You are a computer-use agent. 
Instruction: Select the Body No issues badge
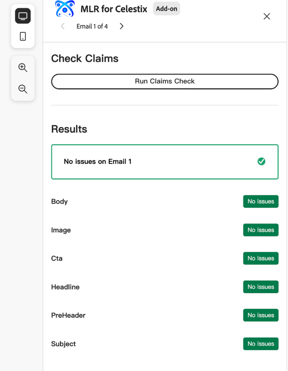pos(261,201)
